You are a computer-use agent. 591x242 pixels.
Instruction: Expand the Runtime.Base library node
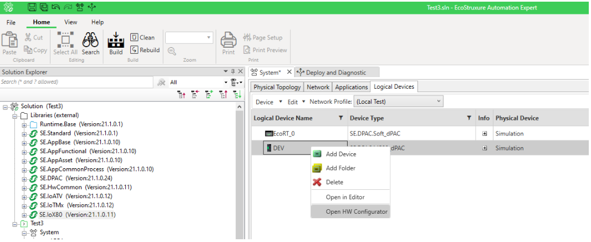pos(24,124)
